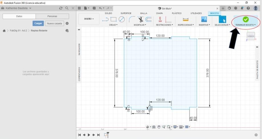Click the home icon in breadcrumb

click(4, 31)
